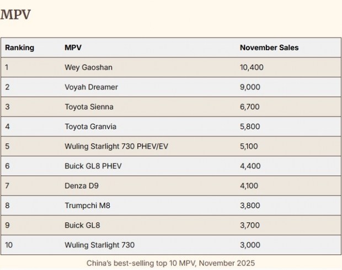The width and height of the screenshot is (342, 270).
Task: Click the table caption about November 2025
Action: tap(170, 263)
